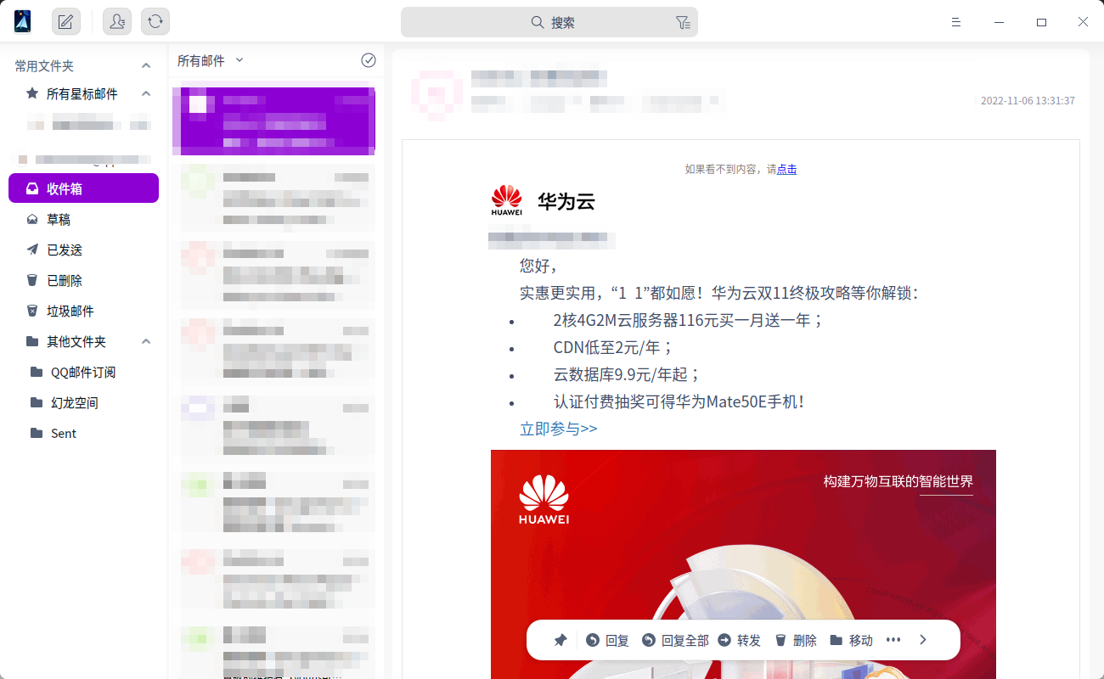Collapse the 常用文件夹 section
Viewport: 1104px width, 679px height.
146,66
